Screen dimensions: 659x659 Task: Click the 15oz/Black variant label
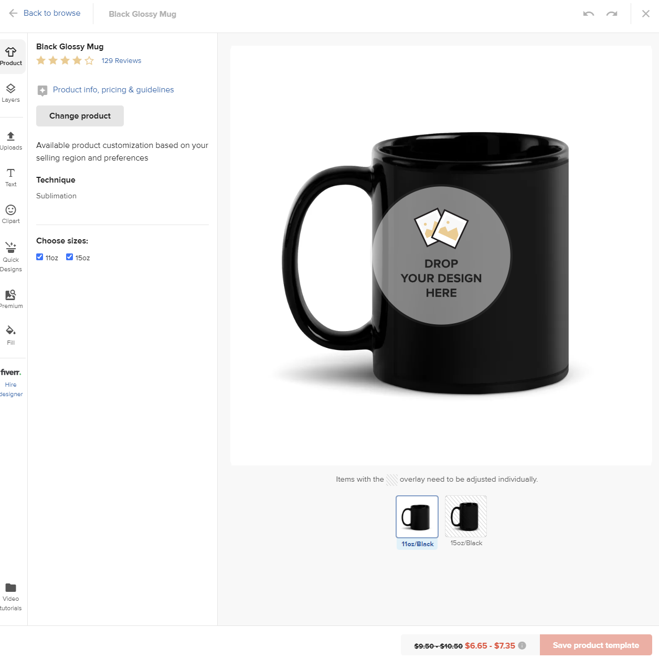[466, 543]
